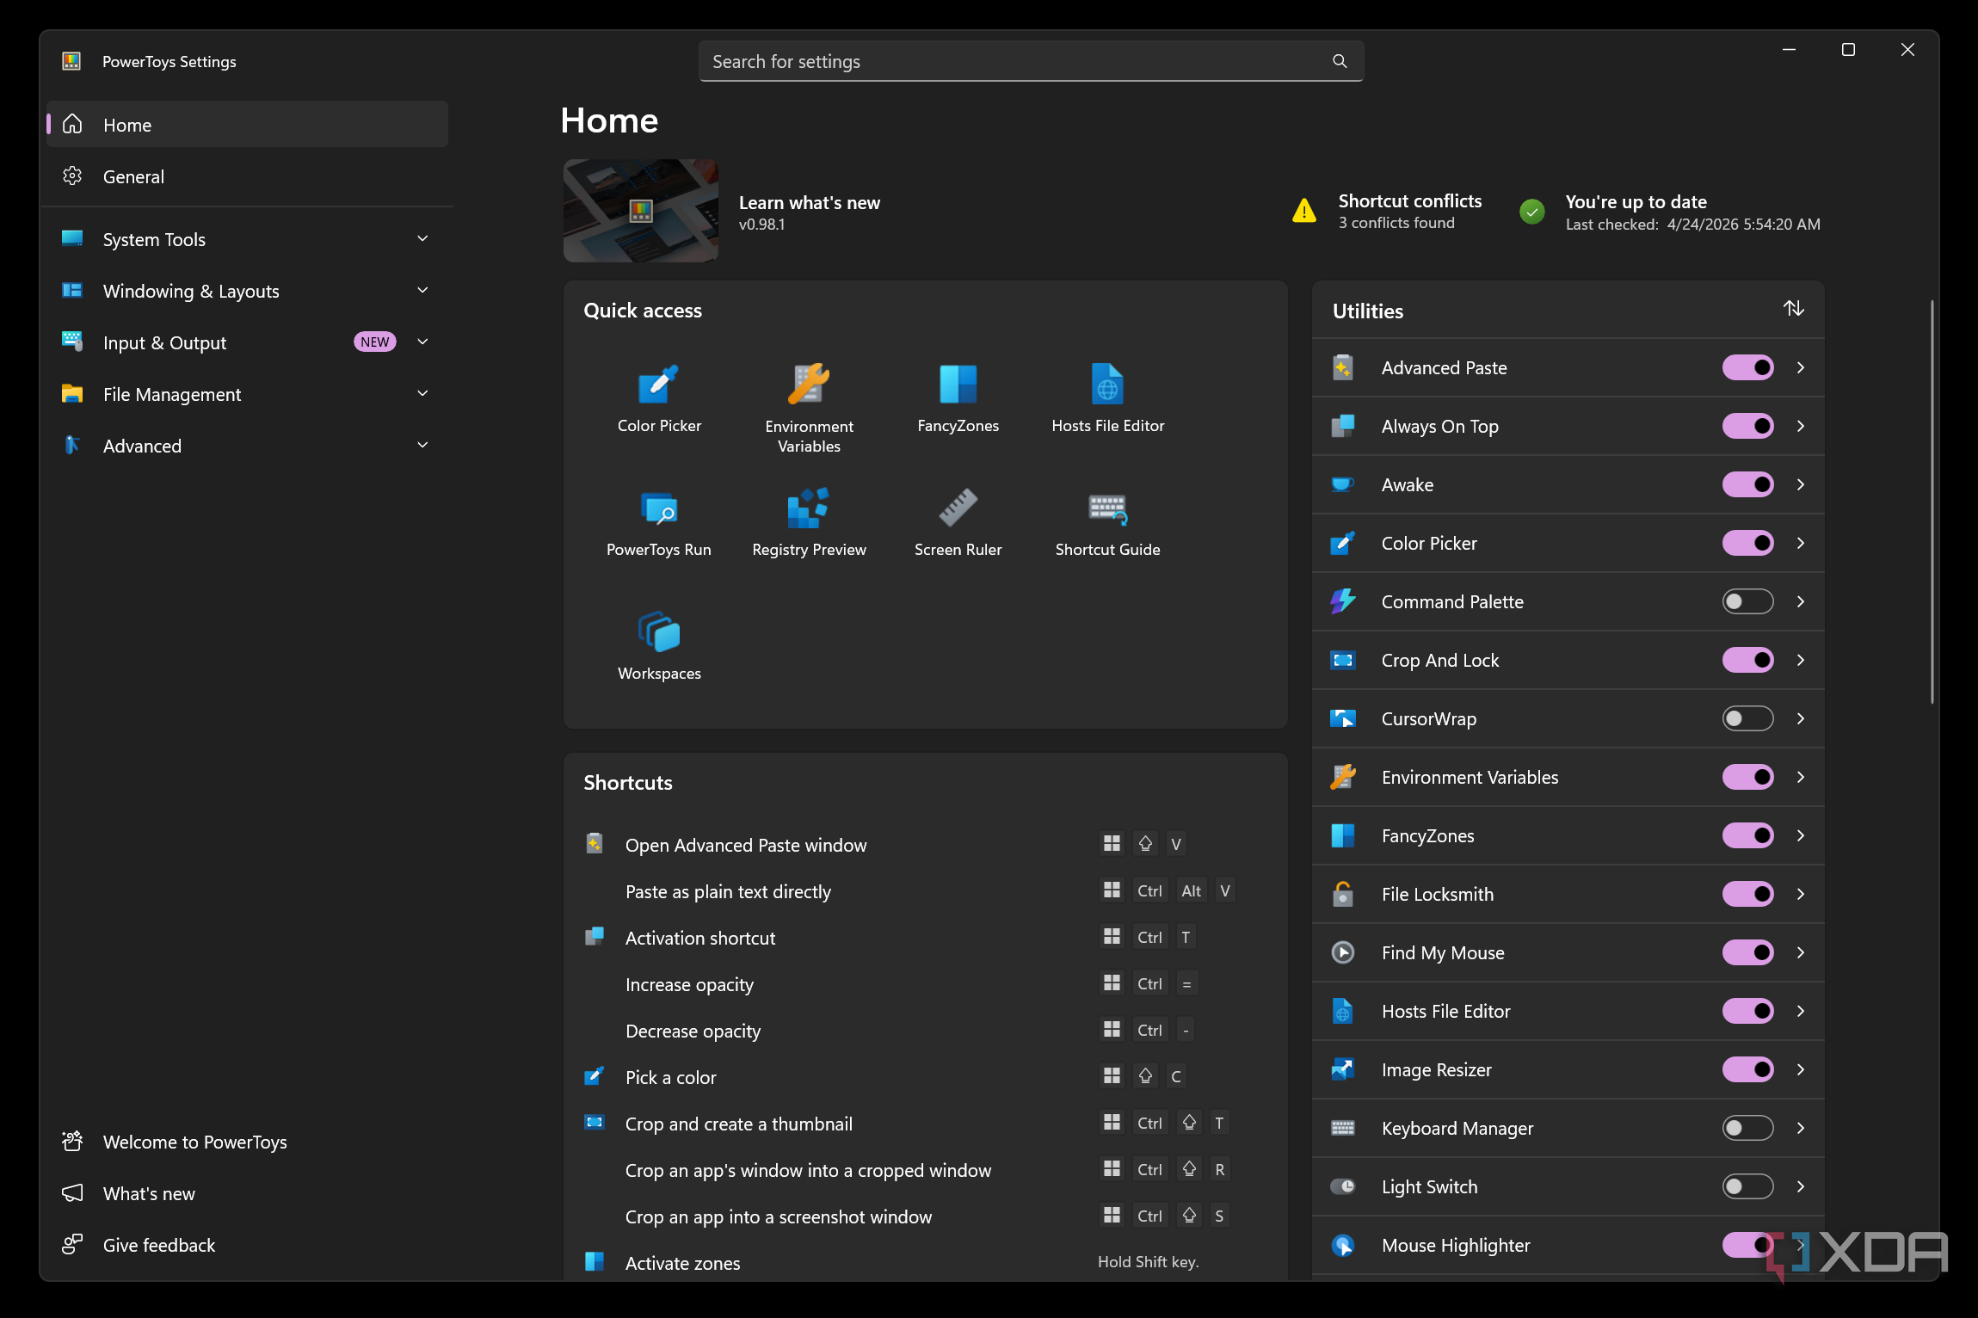Click the CursorWrap icon in Utilities
This screenshot has height=1318, width=1978.
click(1343, 718)
